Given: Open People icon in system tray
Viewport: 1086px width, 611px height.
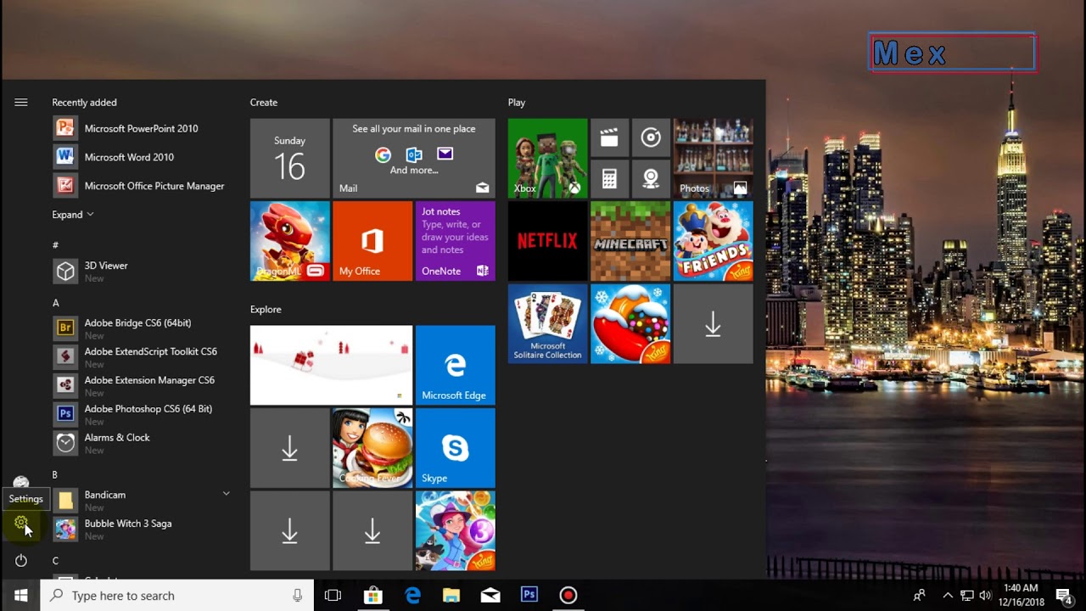Looking at the screenshot, I should (x=919, y=596).
